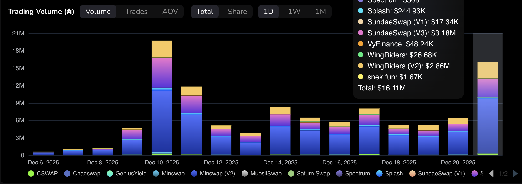Click the Saturn Swap legend dot
Screen dimensions: 522x184
[291, 174]
